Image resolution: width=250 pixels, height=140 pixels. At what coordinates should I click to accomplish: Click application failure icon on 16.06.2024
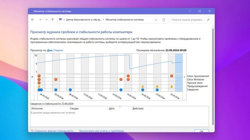tap(128, 76)
